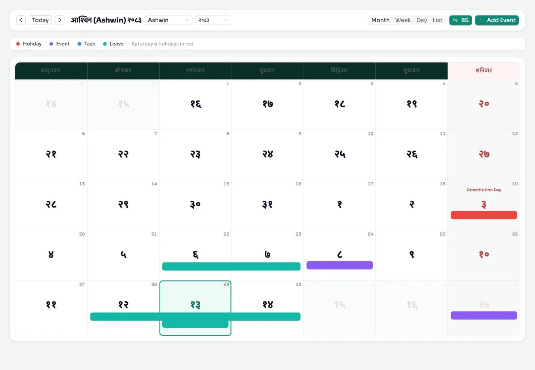This screenshot has height=370, width=535.
Task: Open the २०८३ year dropdown
Action: (x=213, y=20)
